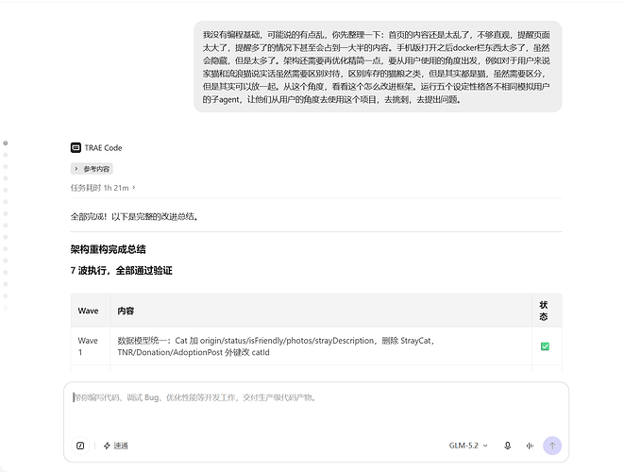This screenshot has height=472, width=624.
Task: Click the purple send arrow button
Action: pos(552,446)
